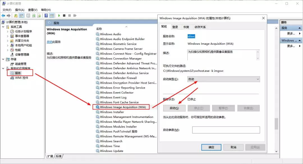Switch to the 依存关系 tab
Screen dimensions: 303x164
pos(200,27)
